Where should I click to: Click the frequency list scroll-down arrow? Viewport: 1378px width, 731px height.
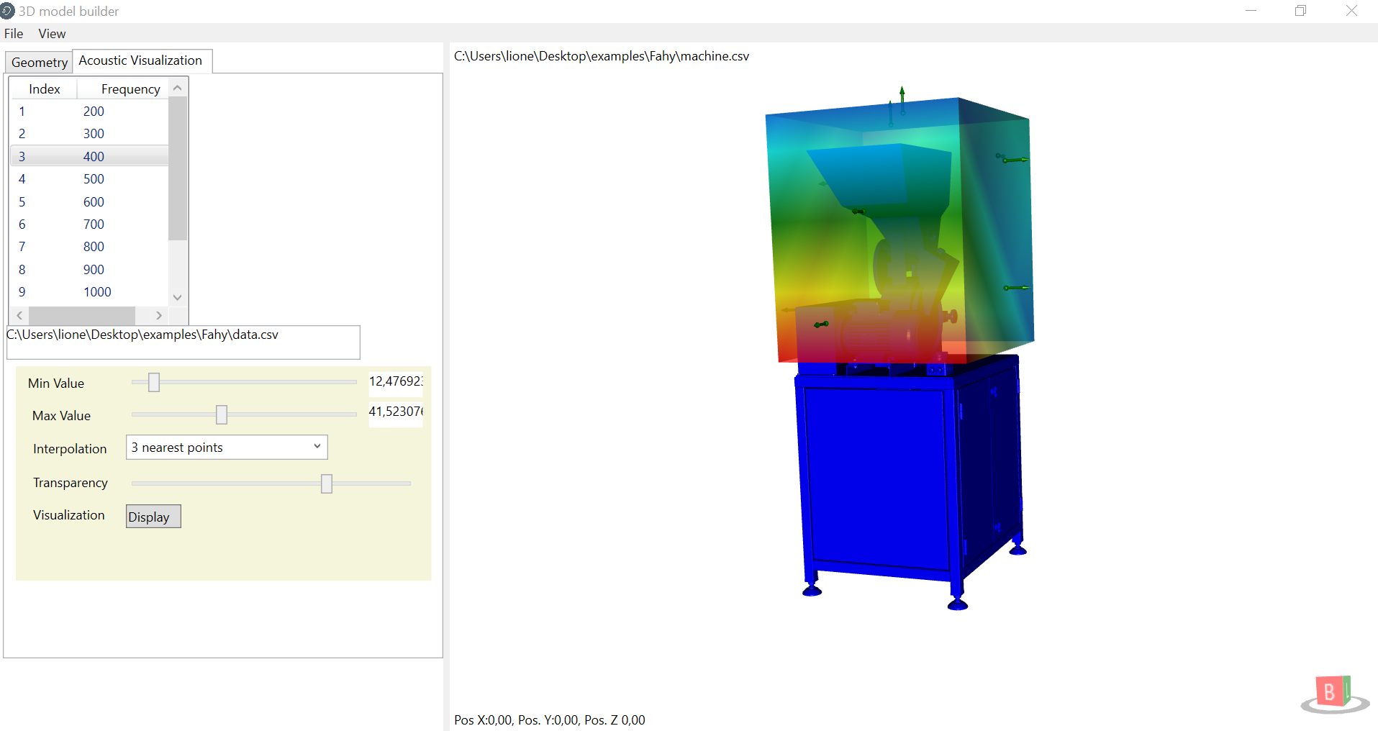[x=178, y=297]
